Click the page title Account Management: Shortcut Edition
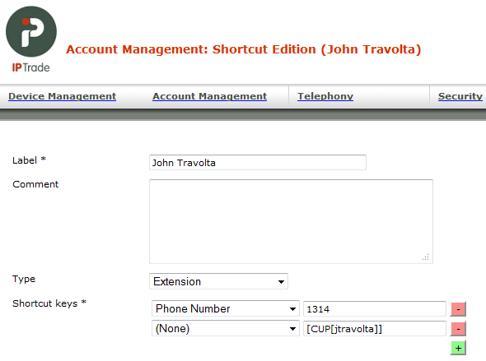486x361 pixels. (243, 49)
